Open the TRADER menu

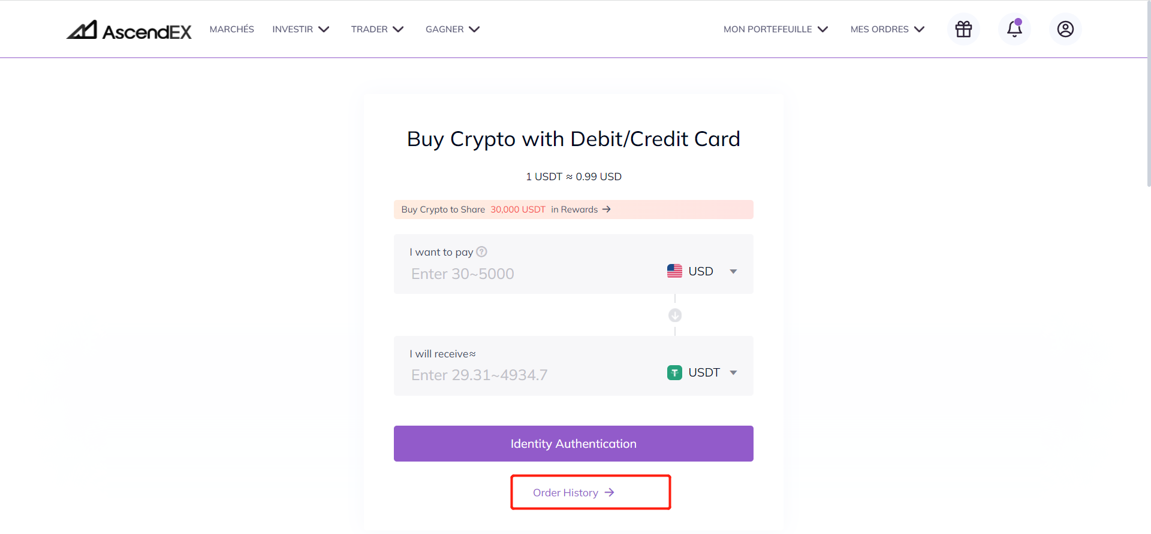[x=378, y=29]
